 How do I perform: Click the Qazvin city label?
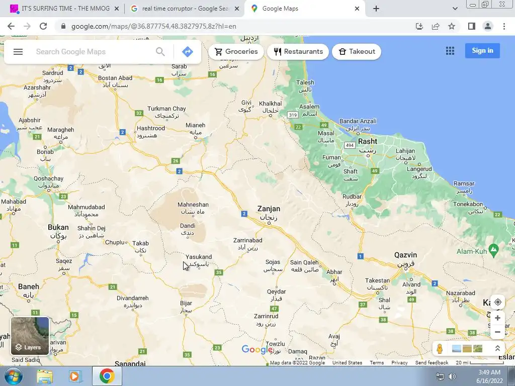pyautogui.click(x=406, y=259)
